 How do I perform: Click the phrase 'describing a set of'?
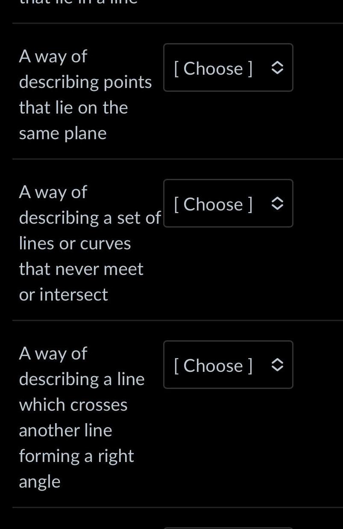(90, 217)
